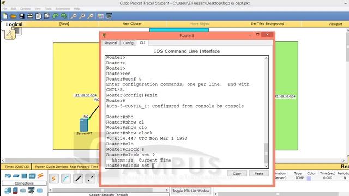Image resolution: width=349 pixels, height=196 pixels.
Task: Open the Edit menu
Action: click(13, 9)
